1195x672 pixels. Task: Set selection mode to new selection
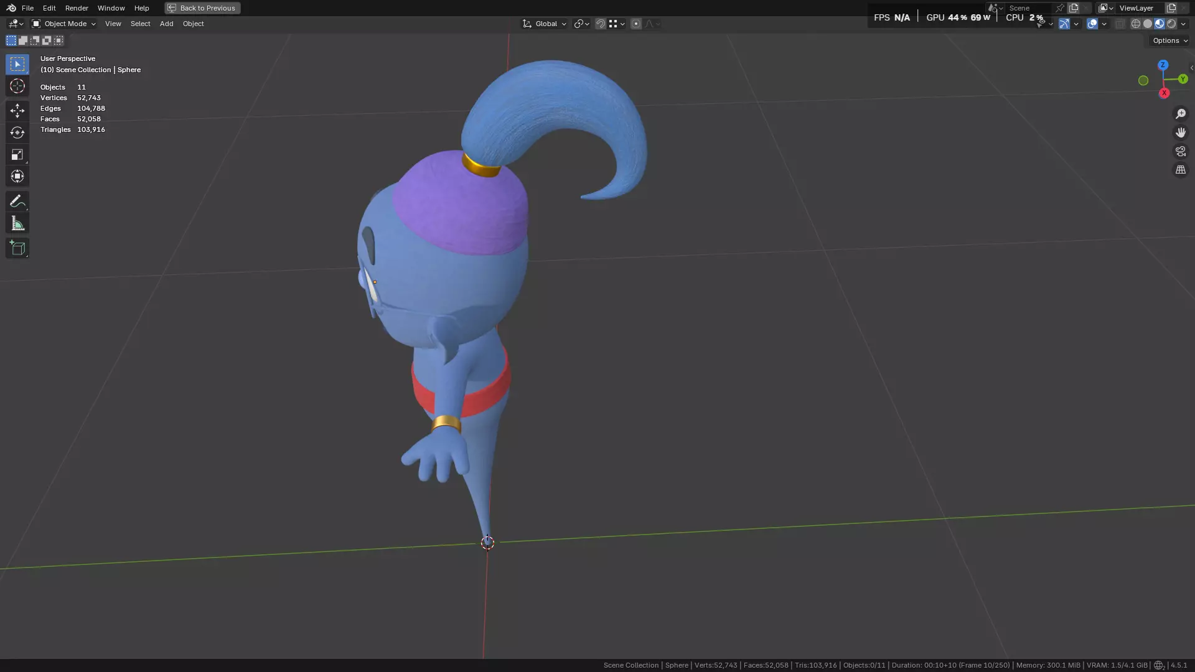pos(11,40)
